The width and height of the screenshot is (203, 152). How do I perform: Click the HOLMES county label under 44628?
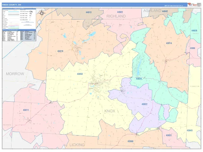[x=196, y=34]
